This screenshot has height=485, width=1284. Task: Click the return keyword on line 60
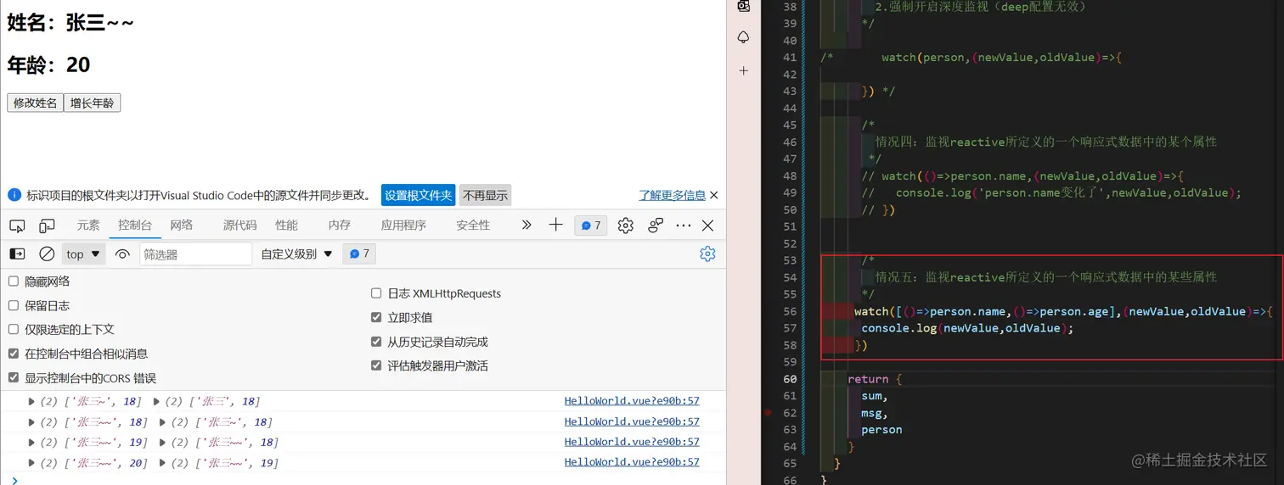pyautogui.click(x=868, y=379)
